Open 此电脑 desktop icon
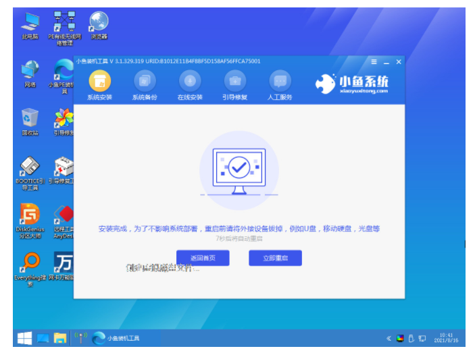The image size is (475, 355). [30, 24]
